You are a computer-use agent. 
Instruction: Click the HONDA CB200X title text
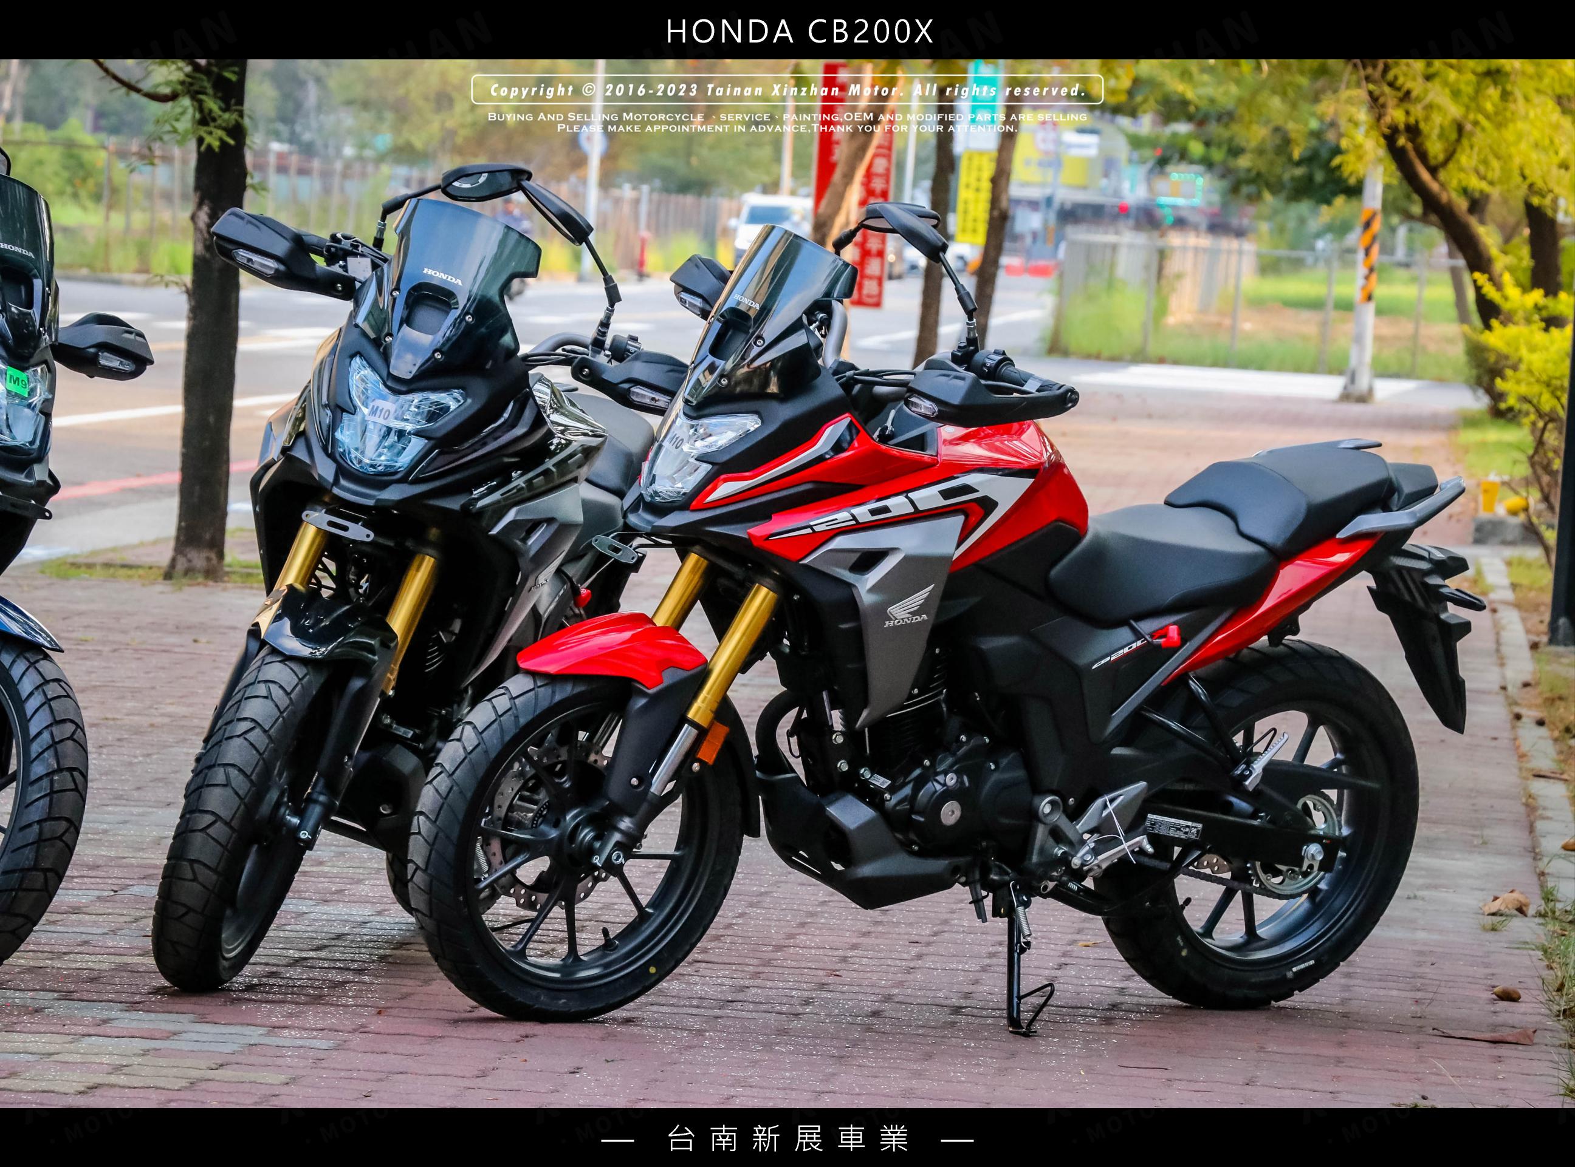tap(800, 31)
